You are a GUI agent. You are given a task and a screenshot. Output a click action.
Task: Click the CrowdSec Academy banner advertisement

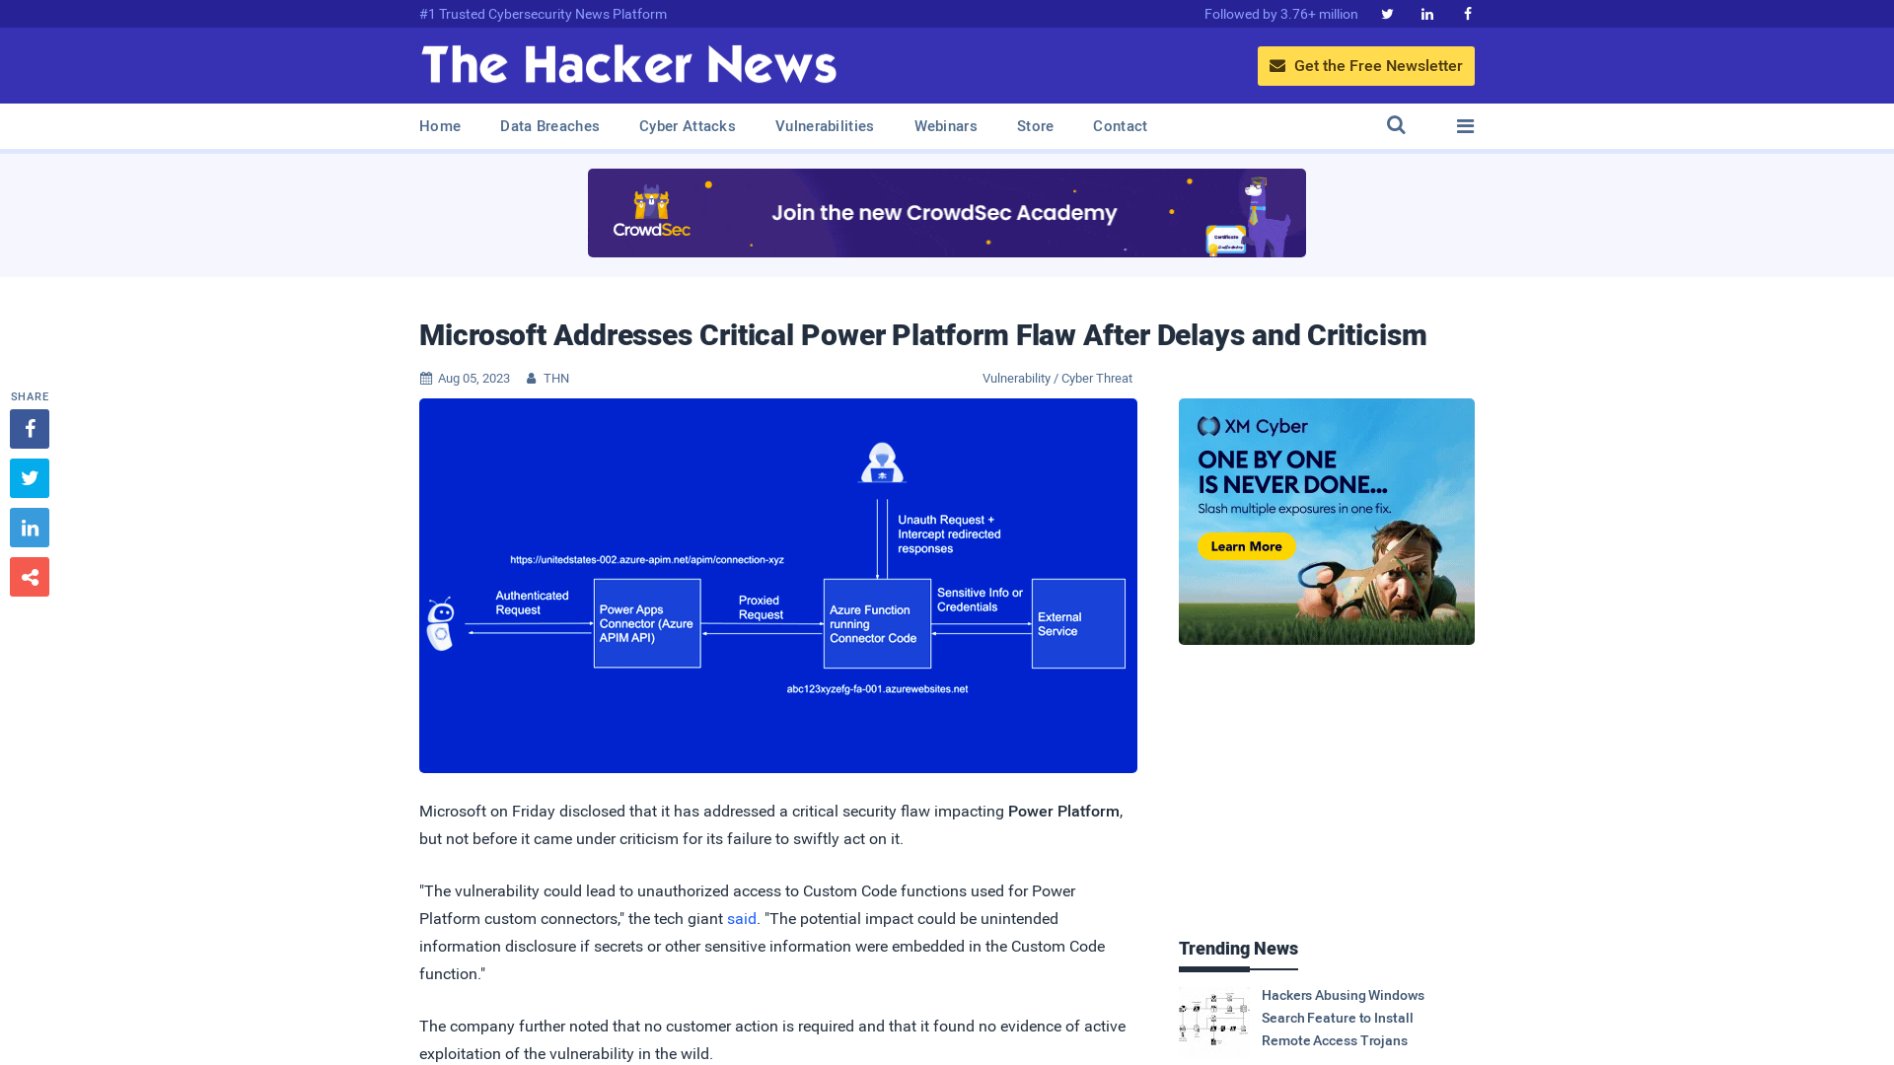point(947,212)
